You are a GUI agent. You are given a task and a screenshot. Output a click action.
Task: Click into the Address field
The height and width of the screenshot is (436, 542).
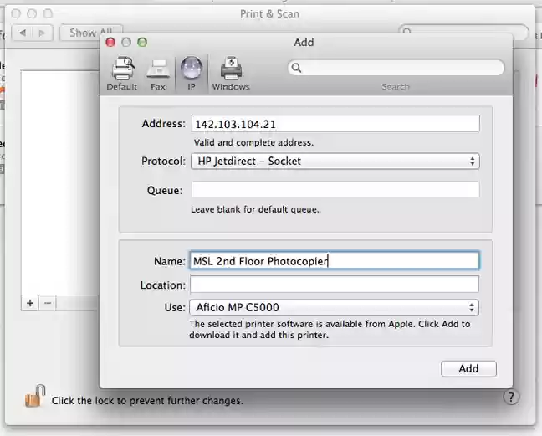[x=335, y=124]
